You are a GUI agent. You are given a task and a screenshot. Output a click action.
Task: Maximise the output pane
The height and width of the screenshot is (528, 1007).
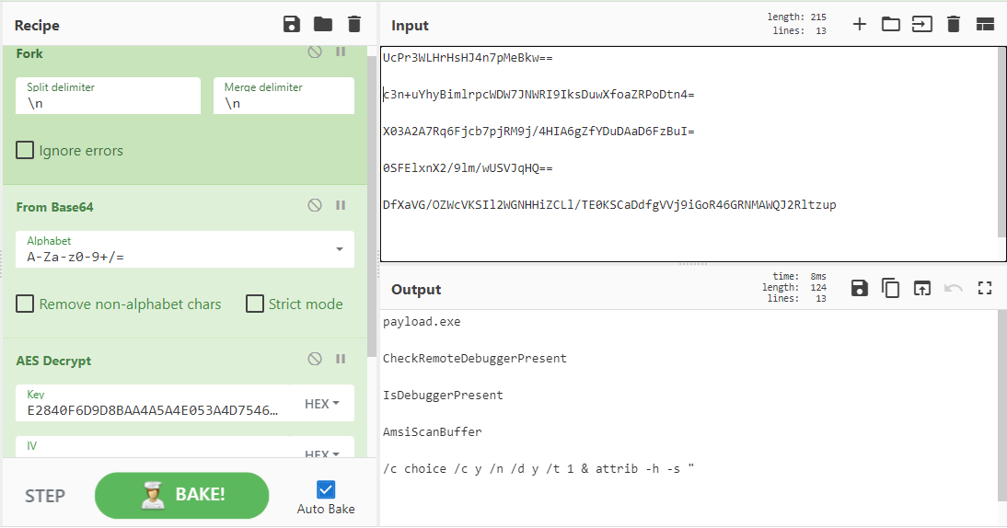point(985,289)
